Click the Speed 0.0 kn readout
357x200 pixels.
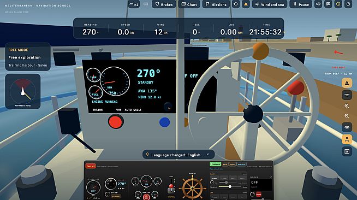point(126,30)
